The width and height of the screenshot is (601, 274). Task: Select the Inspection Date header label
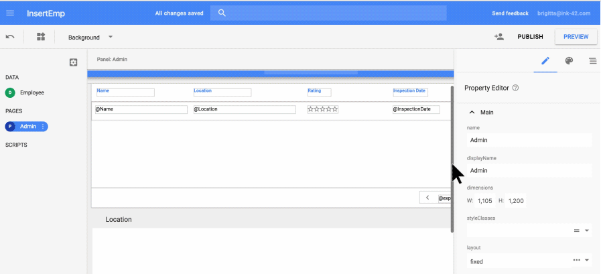pyautogui.click(x=410, y=92)
